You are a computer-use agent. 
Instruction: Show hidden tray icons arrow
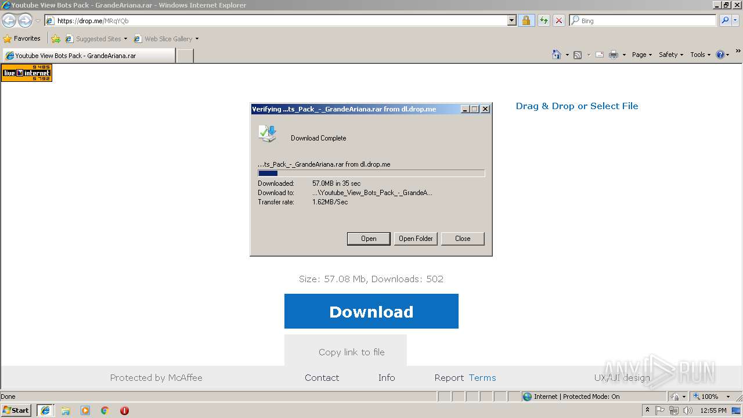coord(647,410)
